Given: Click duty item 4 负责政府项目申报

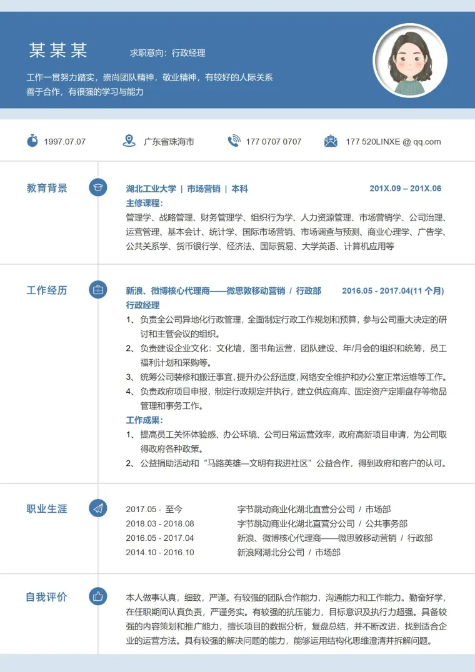Looking at the screenshot, I should [x=286, y=398].
